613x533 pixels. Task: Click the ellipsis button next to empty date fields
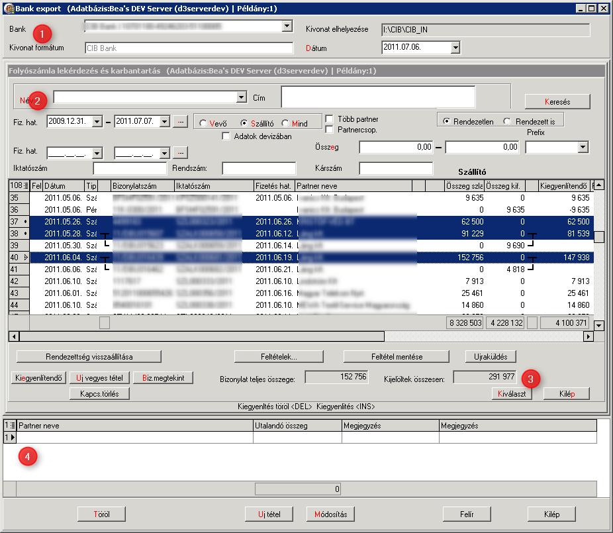[180, 152]
